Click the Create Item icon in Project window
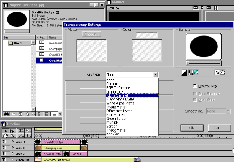The image size is (234, 162). tap(21, 114)
